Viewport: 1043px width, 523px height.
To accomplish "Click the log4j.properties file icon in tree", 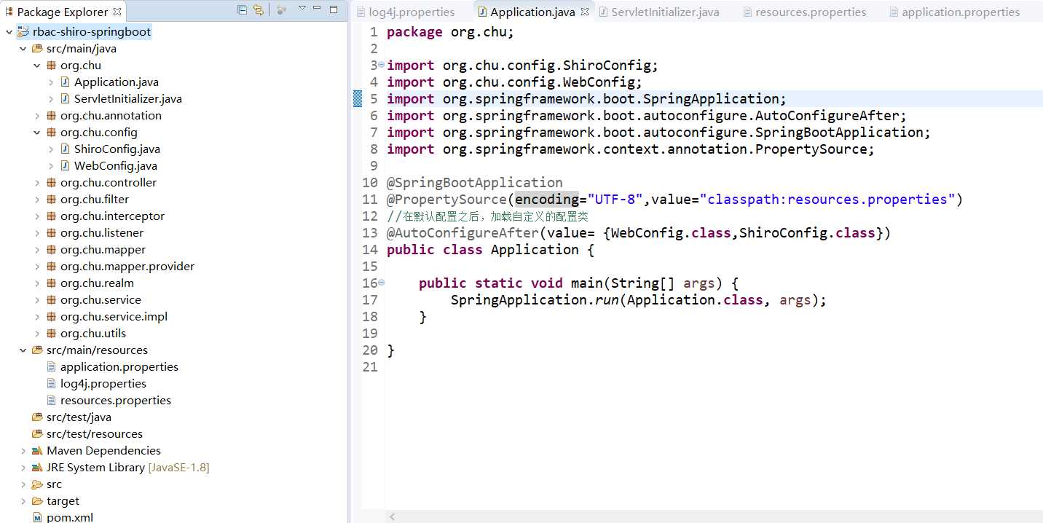I will (x=51, y=384).
